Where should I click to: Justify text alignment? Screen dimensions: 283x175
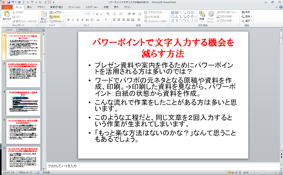point(128,20)
